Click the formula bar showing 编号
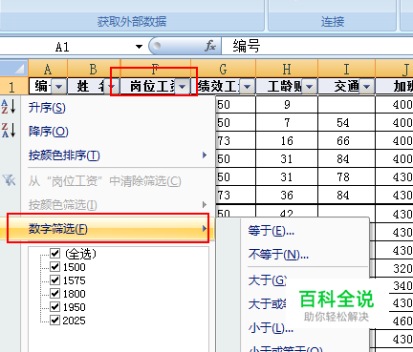413x352 pixels. [317, 47]
